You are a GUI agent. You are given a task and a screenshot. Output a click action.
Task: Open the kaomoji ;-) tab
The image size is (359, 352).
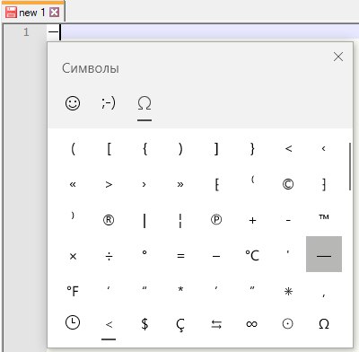[x=109, y=103]
